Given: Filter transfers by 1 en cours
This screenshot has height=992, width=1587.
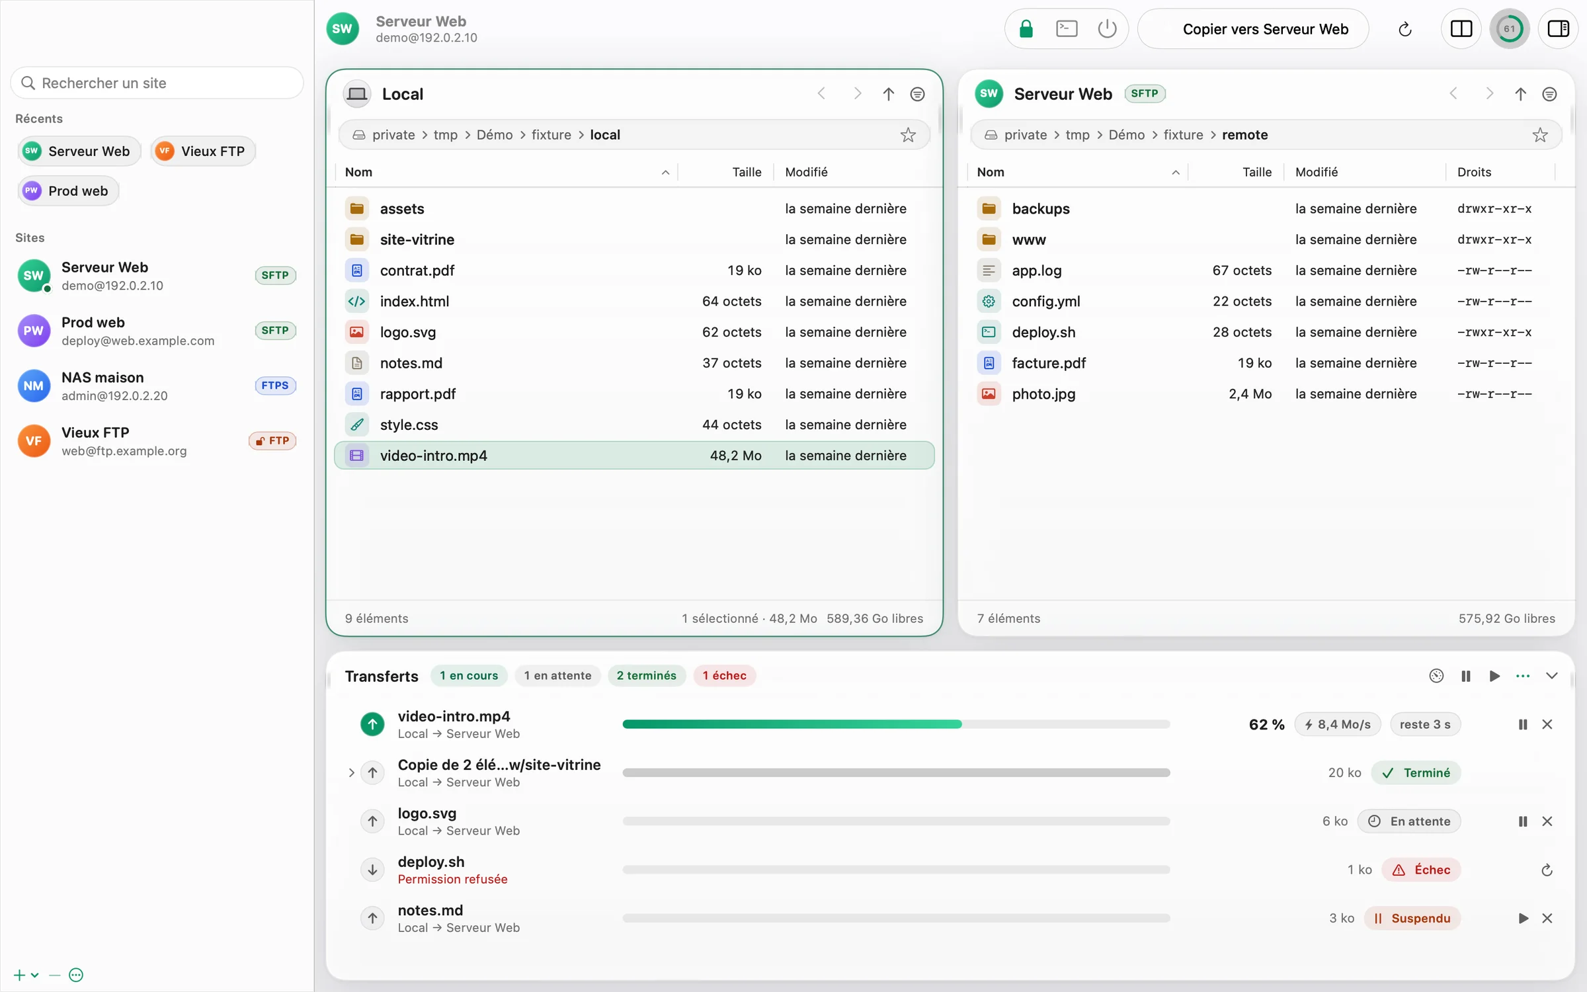Looking at the screenshot, I should [469, 676].
